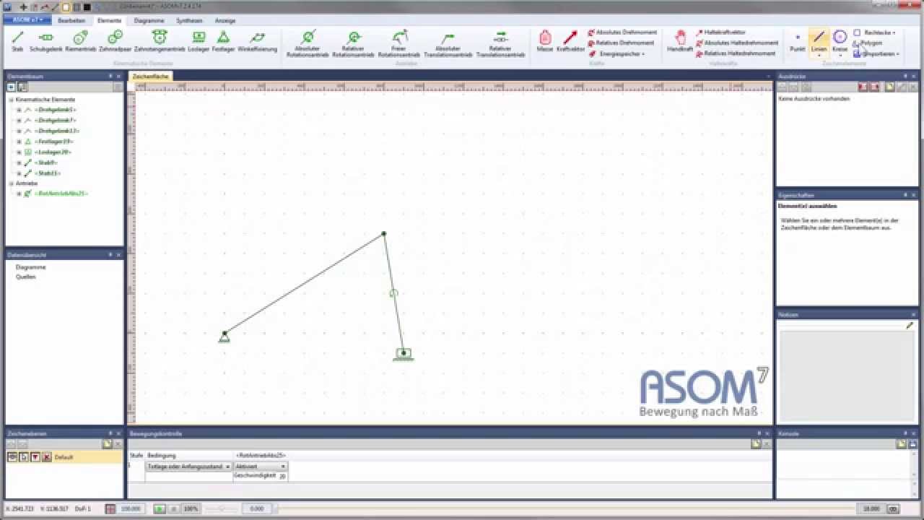
Task: Switch to the Bearbeiten ribbon tab
Action: 71,20
